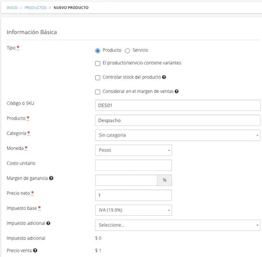The height and width of the screenshot is (257, 262).
Task: Click help icon next to Margen de ganancia
Action: coord(51,178)
